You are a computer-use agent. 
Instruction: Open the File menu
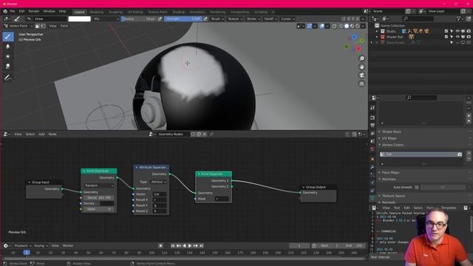(x=13, y=11)
